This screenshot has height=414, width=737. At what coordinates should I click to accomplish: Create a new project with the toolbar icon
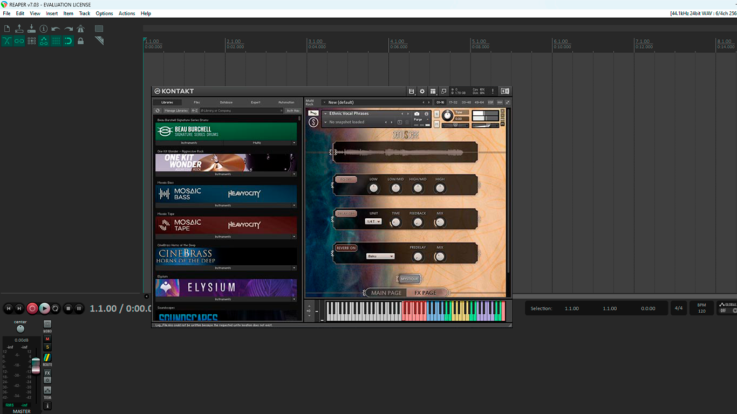point(7,29)
